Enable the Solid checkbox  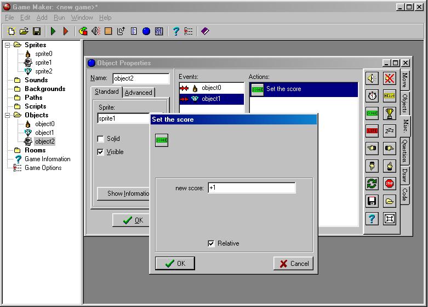100,139
